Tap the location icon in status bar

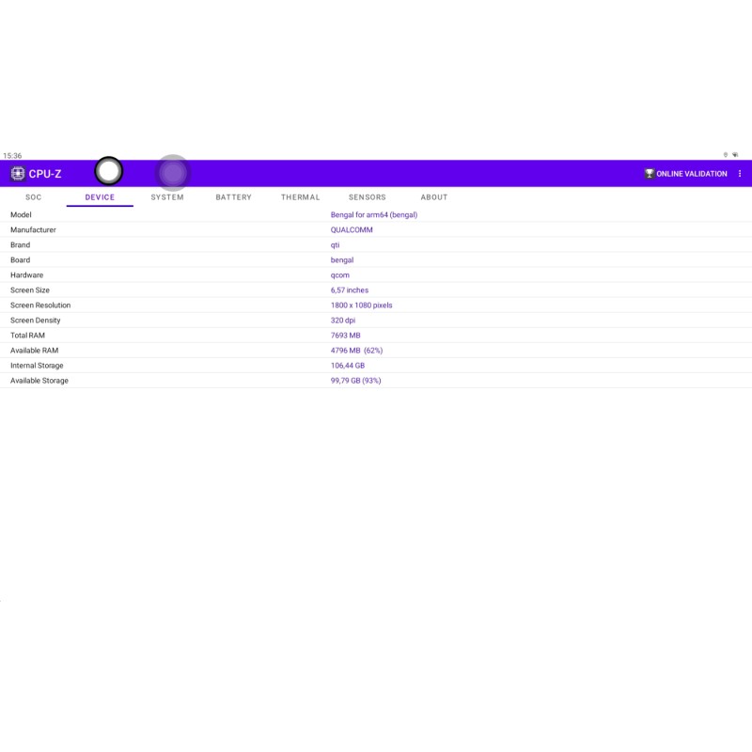pos(726,155)
